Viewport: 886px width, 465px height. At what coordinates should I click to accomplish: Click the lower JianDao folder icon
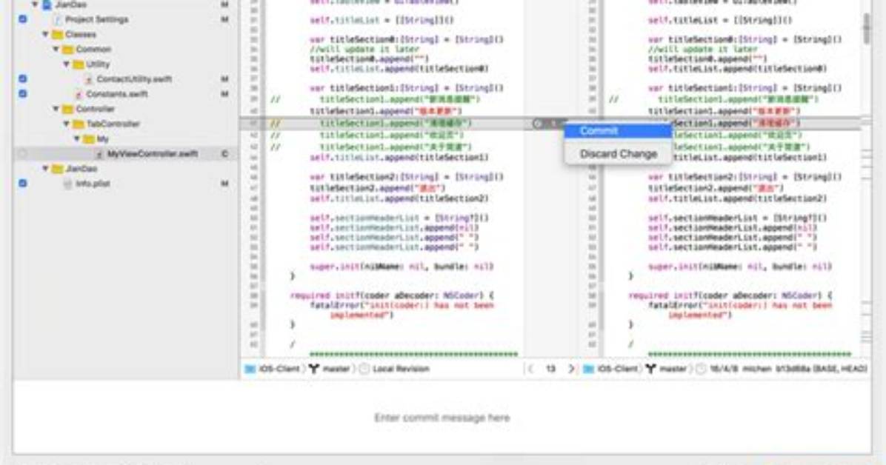[x=57, y=168]
